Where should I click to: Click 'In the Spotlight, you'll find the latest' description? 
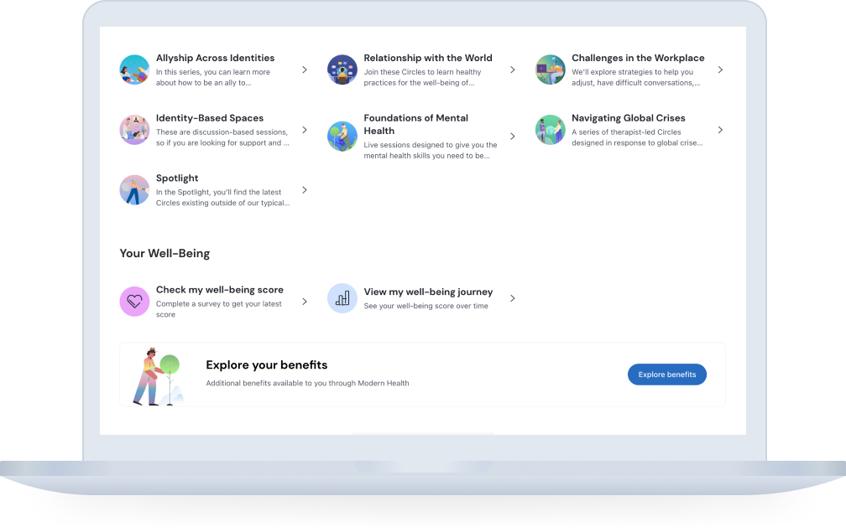click(223, 198)
